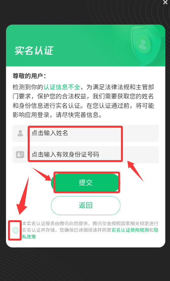This screenshot has width=170, height=281.
Task: Close the dialog with the X icon
Action: (x=165, y=2)
